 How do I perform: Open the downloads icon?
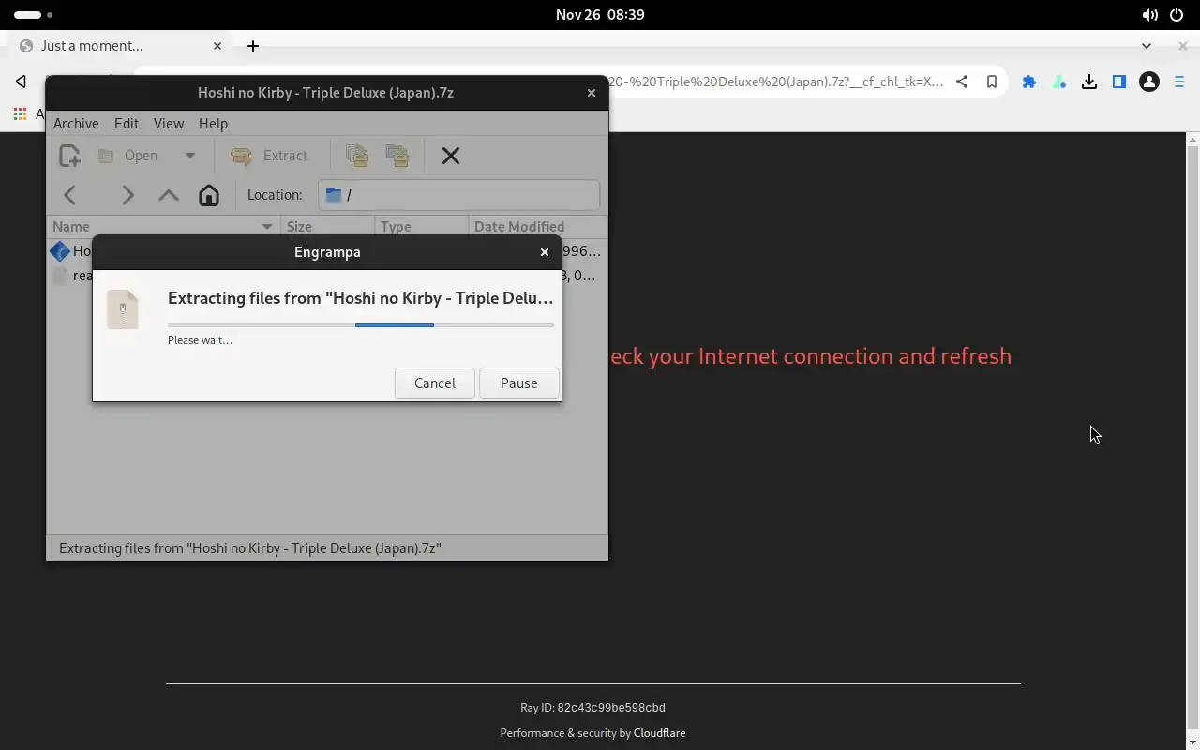[x=1089, y=82]
